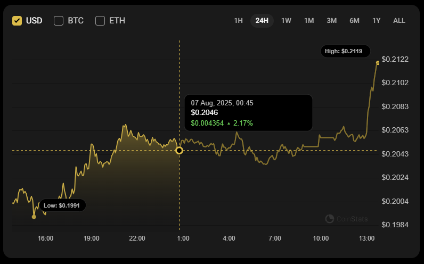Click the High price endpoint marker dot
The image size is (424, 264).
pyautogui.click(x=378, y=63)
